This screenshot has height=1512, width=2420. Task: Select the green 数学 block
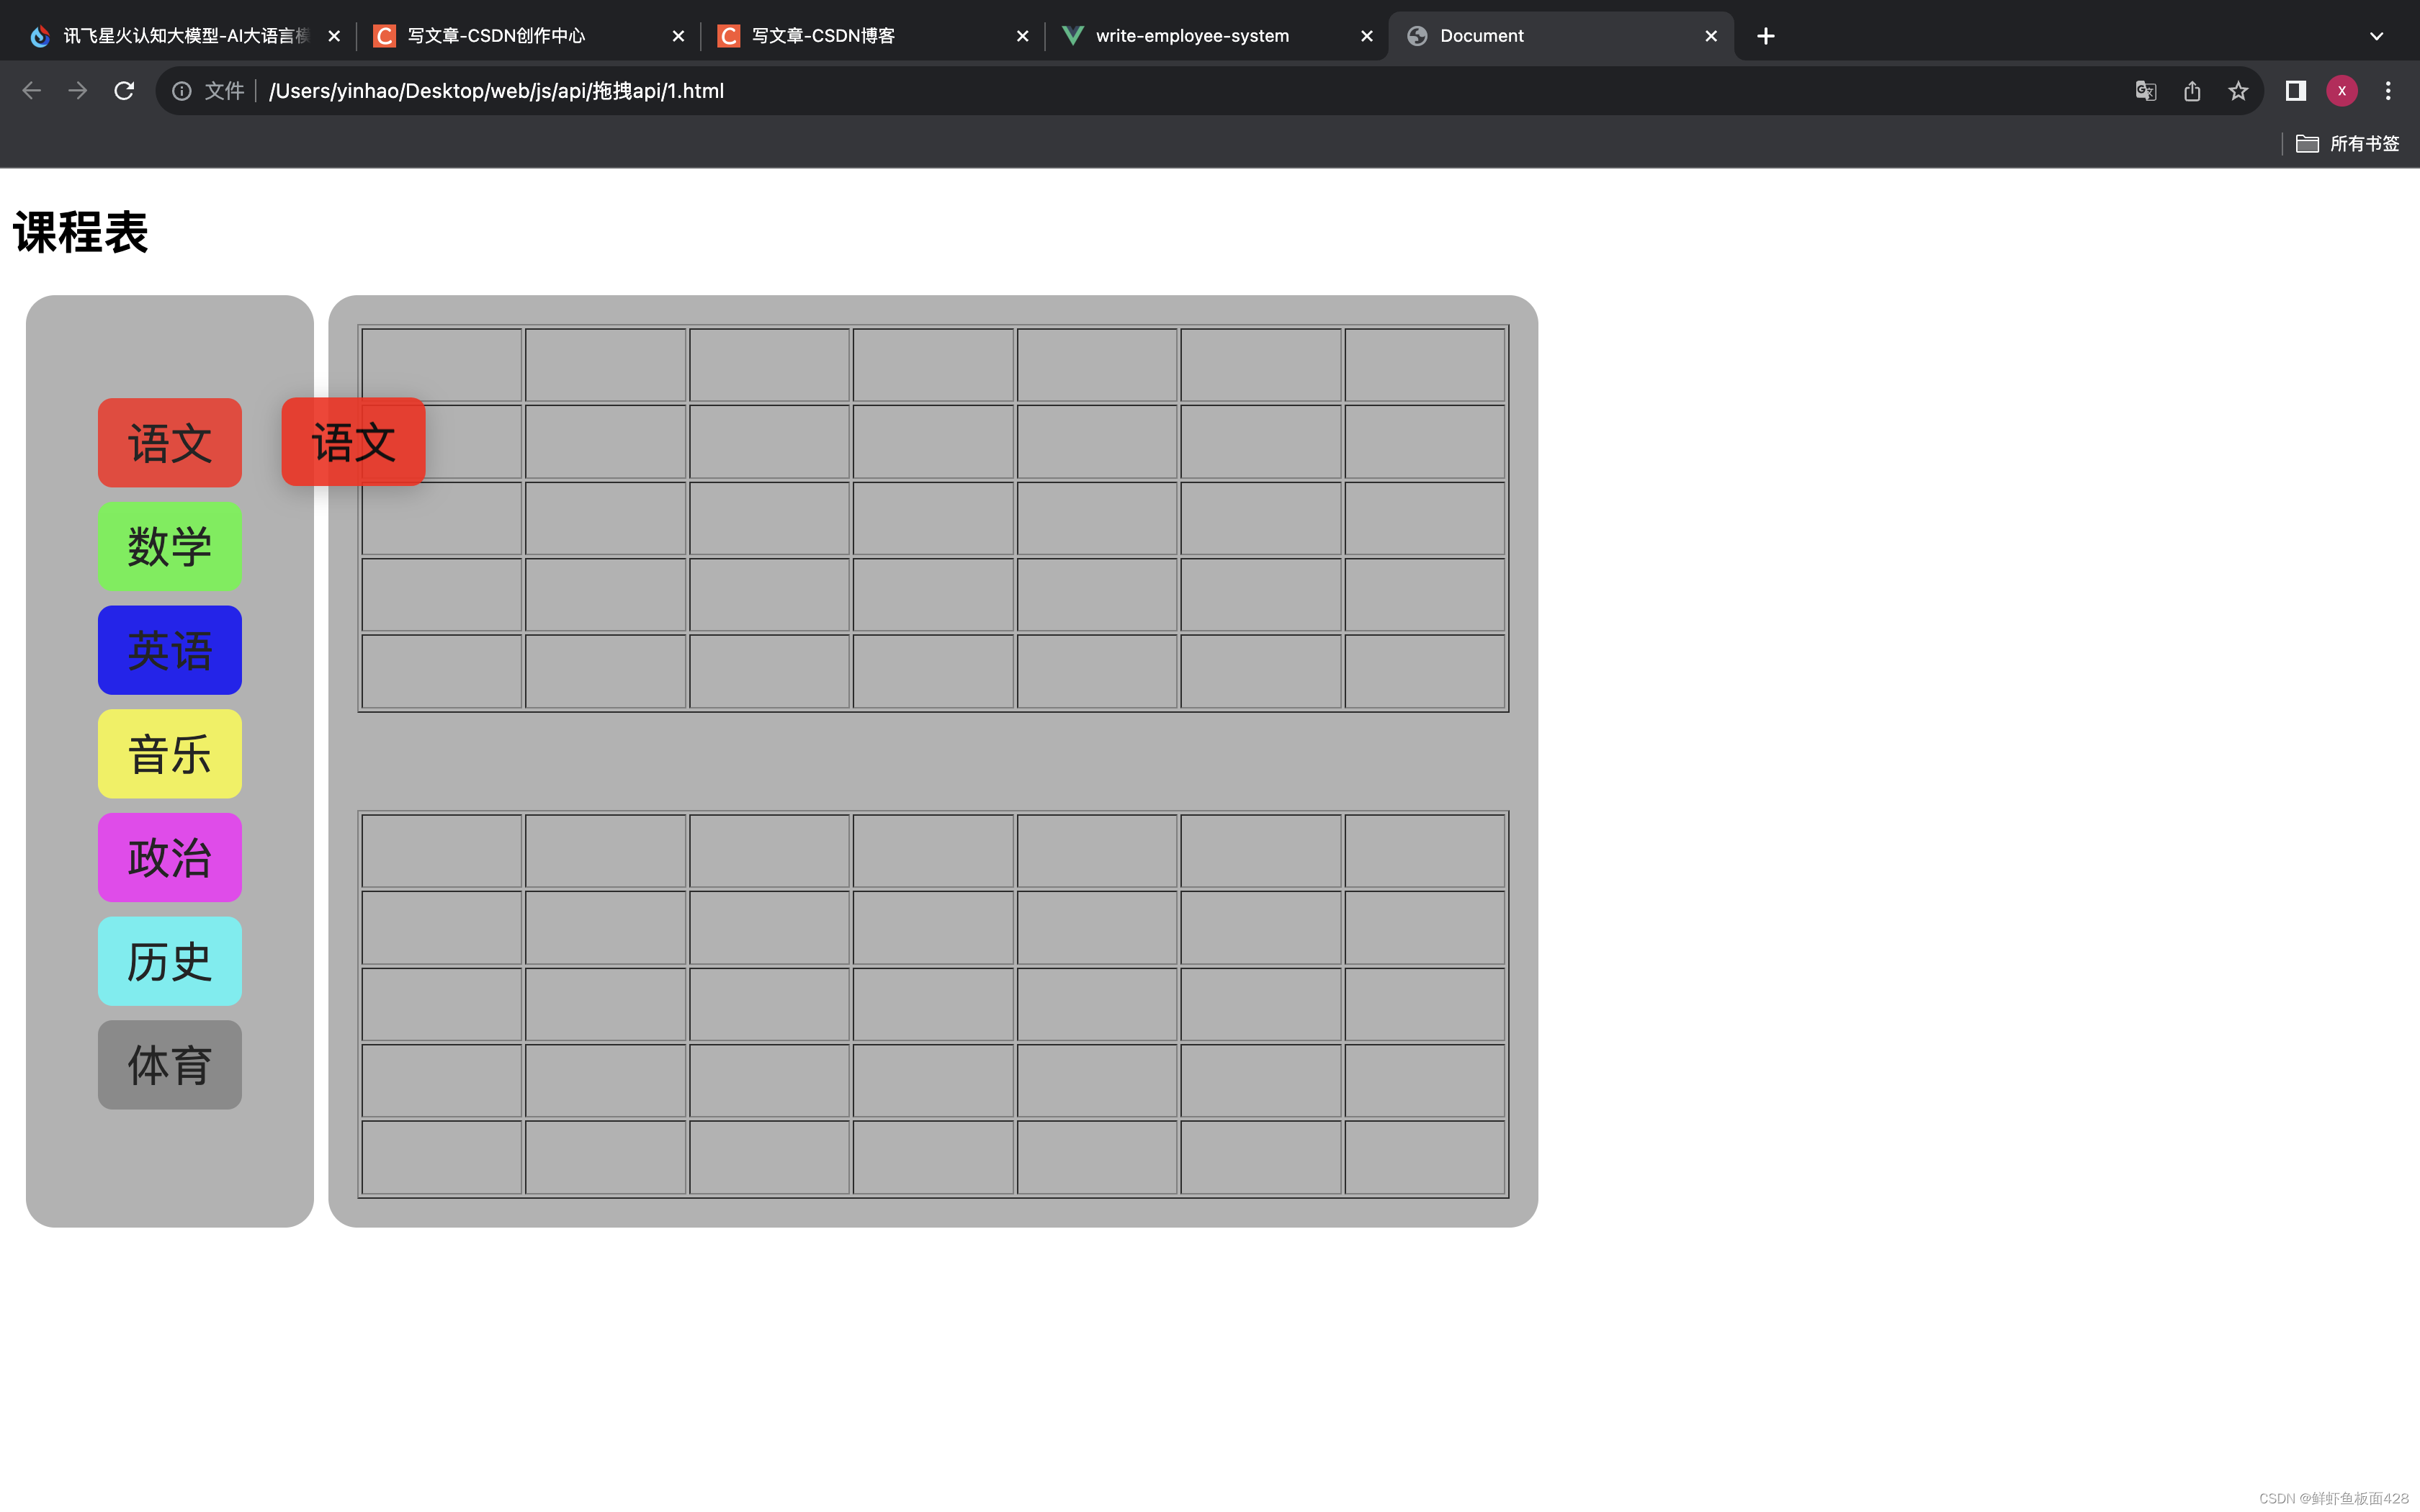170,546
